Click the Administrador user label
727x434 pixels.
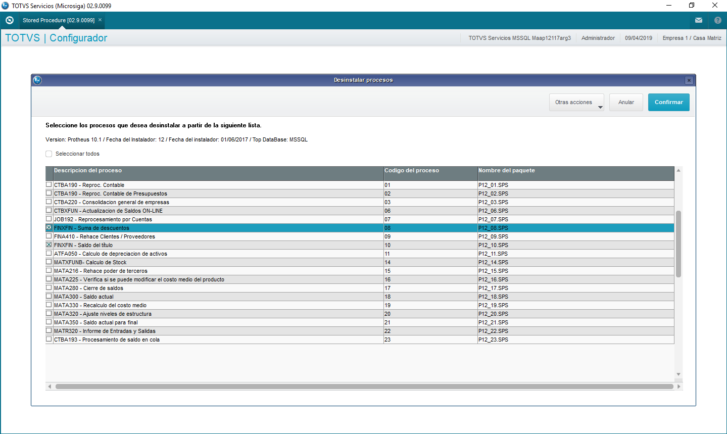[x=598, y=38]
